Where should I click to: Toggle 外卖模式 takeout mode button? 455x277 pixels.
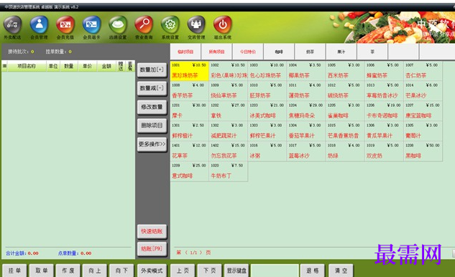pyautogui.click(x=152, y=271)
